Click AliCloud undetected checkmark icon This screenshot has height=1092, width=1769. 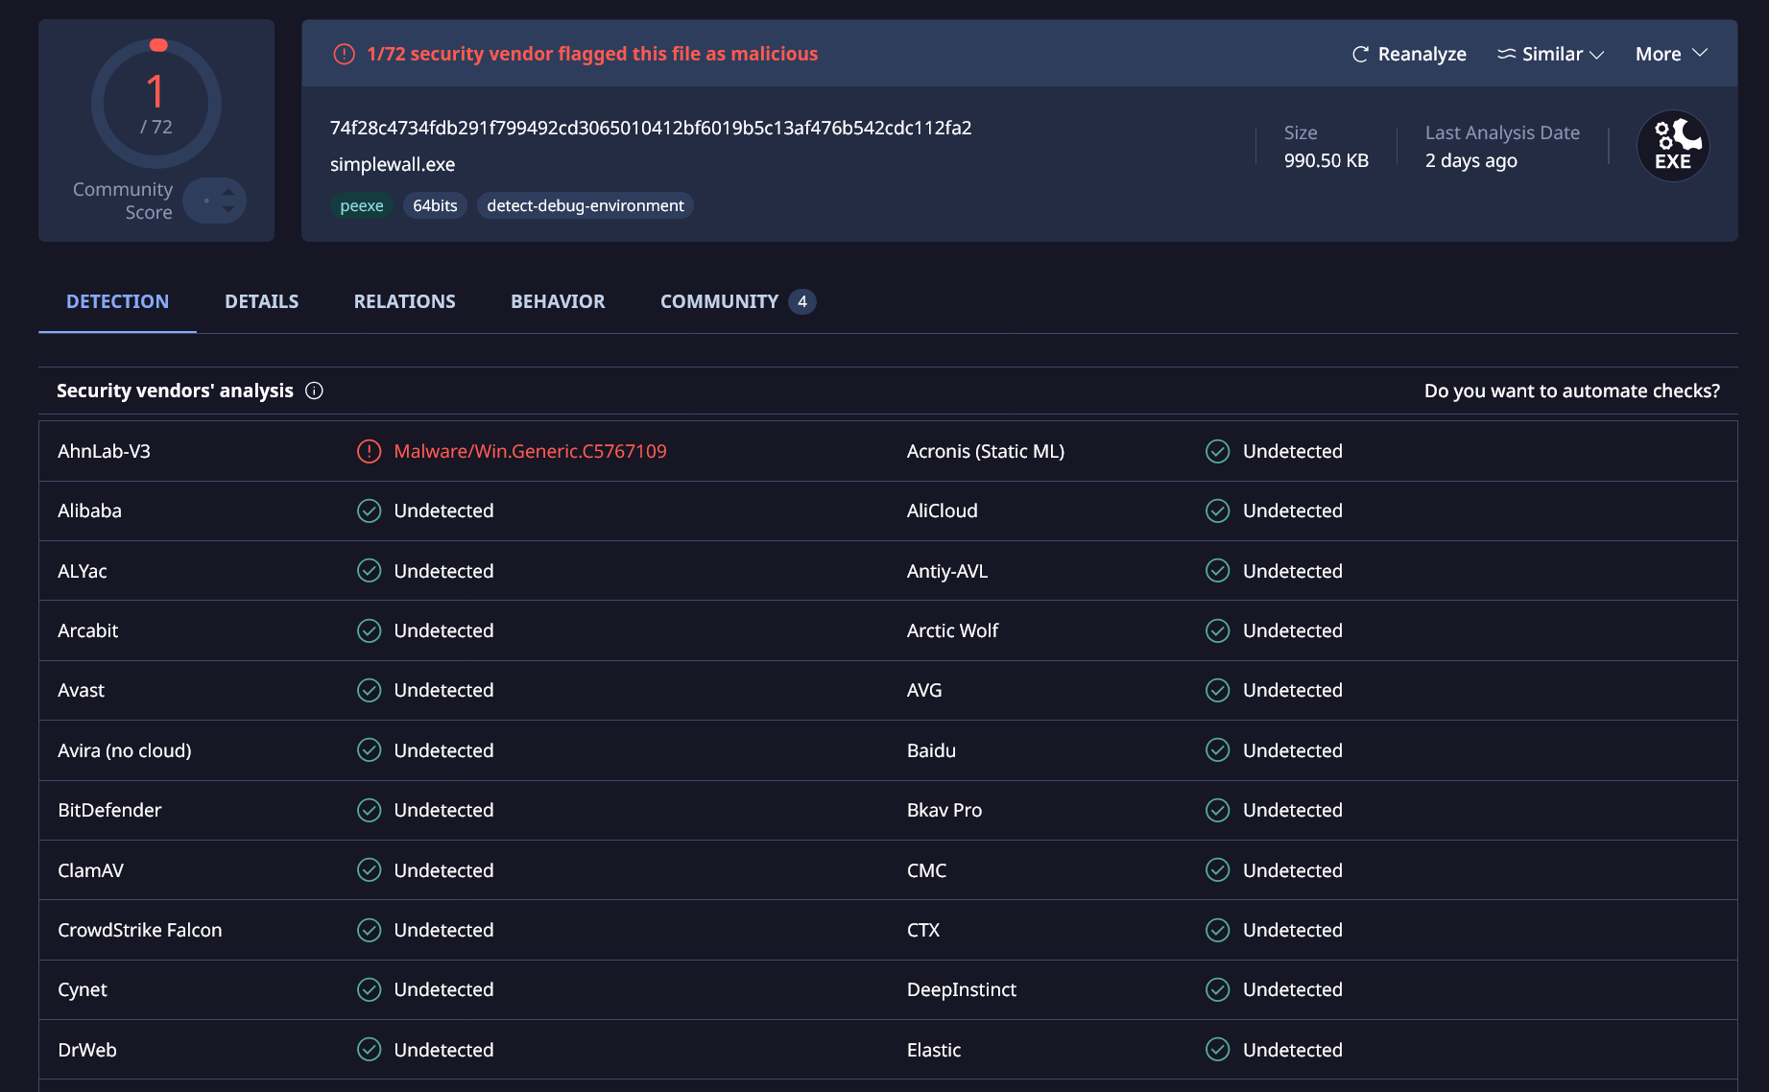[x=1218, y=510]
